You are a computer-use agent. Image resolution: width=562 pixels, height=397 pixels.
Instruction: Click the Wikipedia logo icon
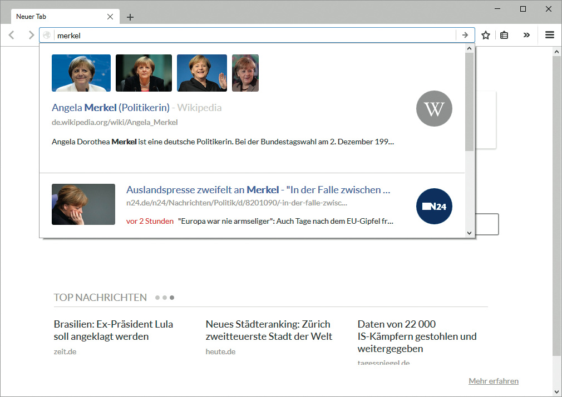coord(434,109)
